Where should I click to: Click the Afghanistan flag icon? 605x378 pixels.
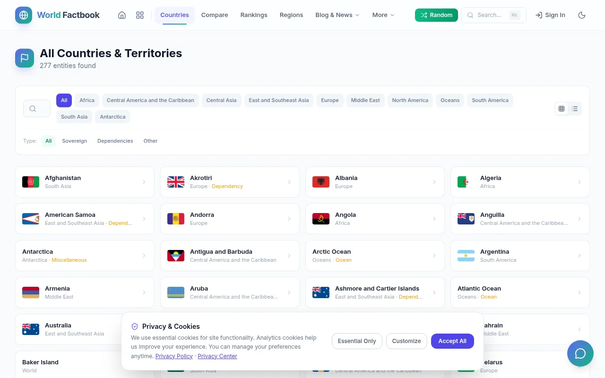[31, 182]
